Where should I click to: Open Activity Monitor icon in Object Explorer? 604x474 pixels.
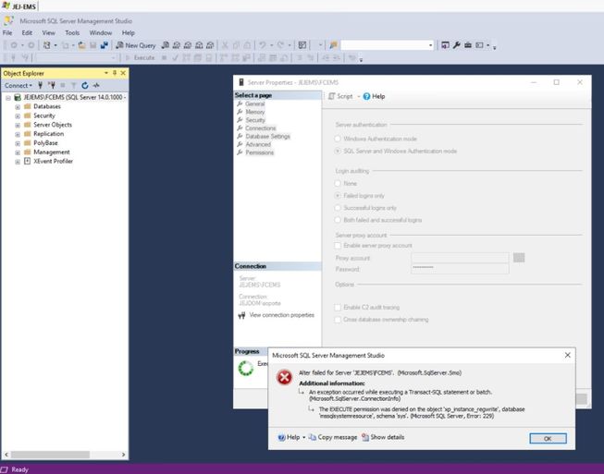coord(96,85)
